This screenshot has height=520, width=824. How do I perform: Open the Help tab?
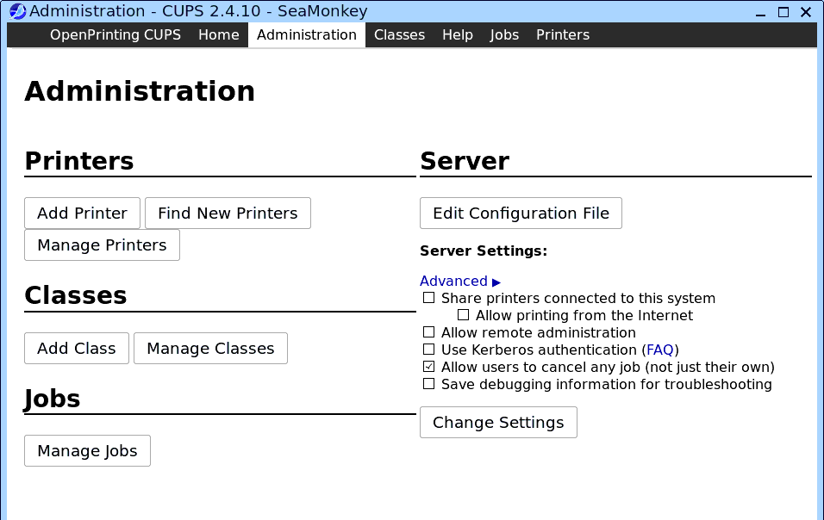[x=457, y=34]
